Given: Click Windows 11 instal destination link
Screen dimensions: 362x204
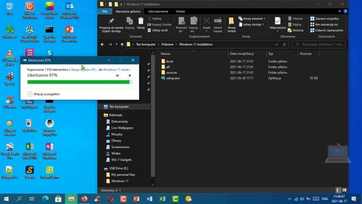Looking at the screenshot, I should (x=117, y=69).
